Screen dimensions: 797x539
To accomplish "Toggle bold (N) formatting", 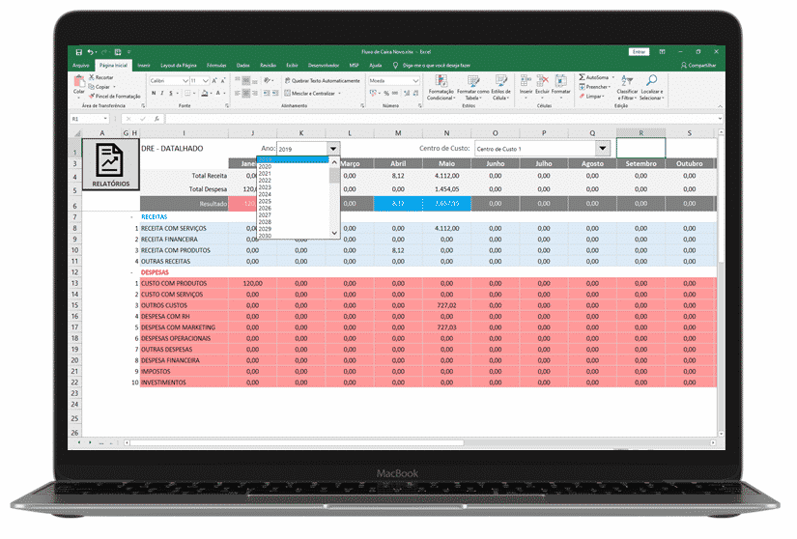I will pyautogui.click(x=154, y=93).
